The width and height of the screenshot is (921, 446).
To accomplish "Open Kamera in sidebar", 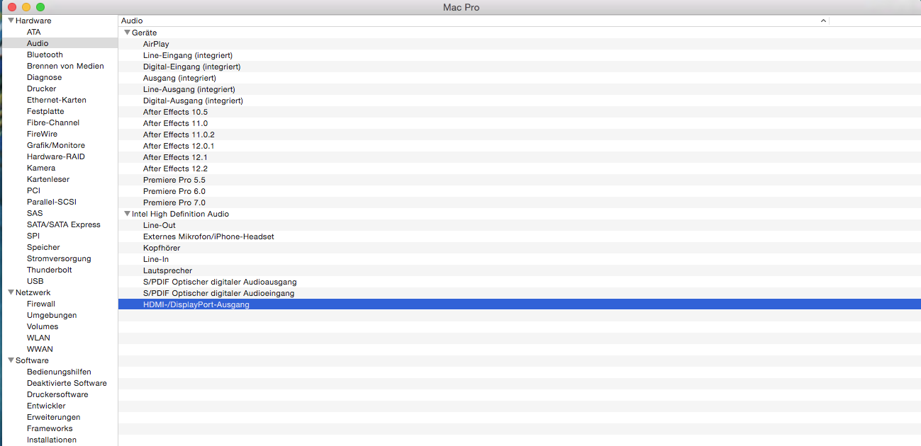I will click(x=41, y=168).
